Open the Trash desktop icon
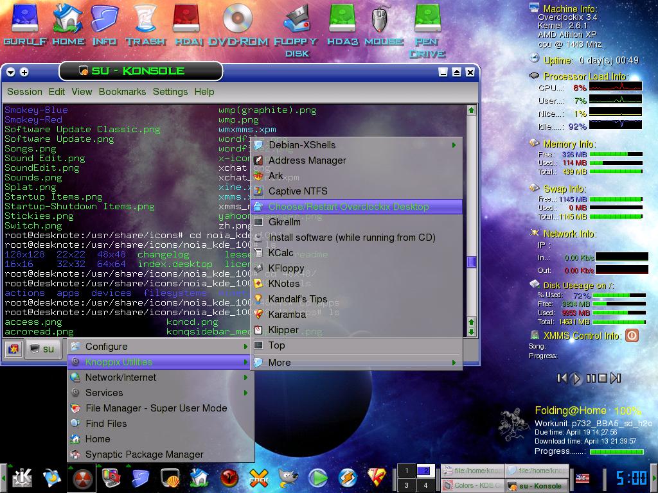 (x=147, y=19)
